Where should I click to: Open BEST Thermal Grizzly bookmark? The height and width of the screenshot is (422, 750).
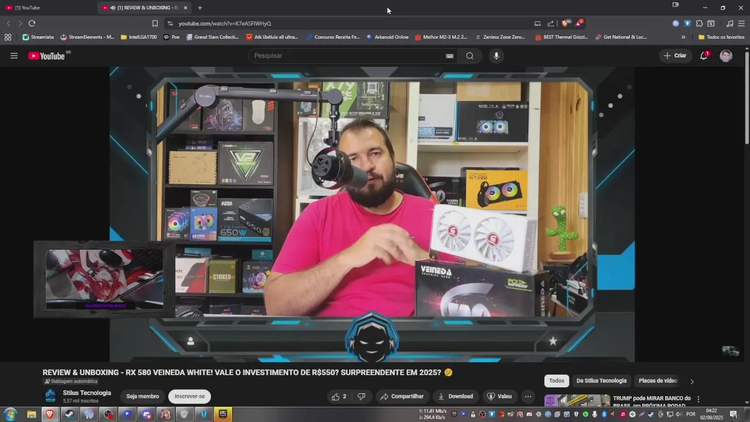point(561,37)
